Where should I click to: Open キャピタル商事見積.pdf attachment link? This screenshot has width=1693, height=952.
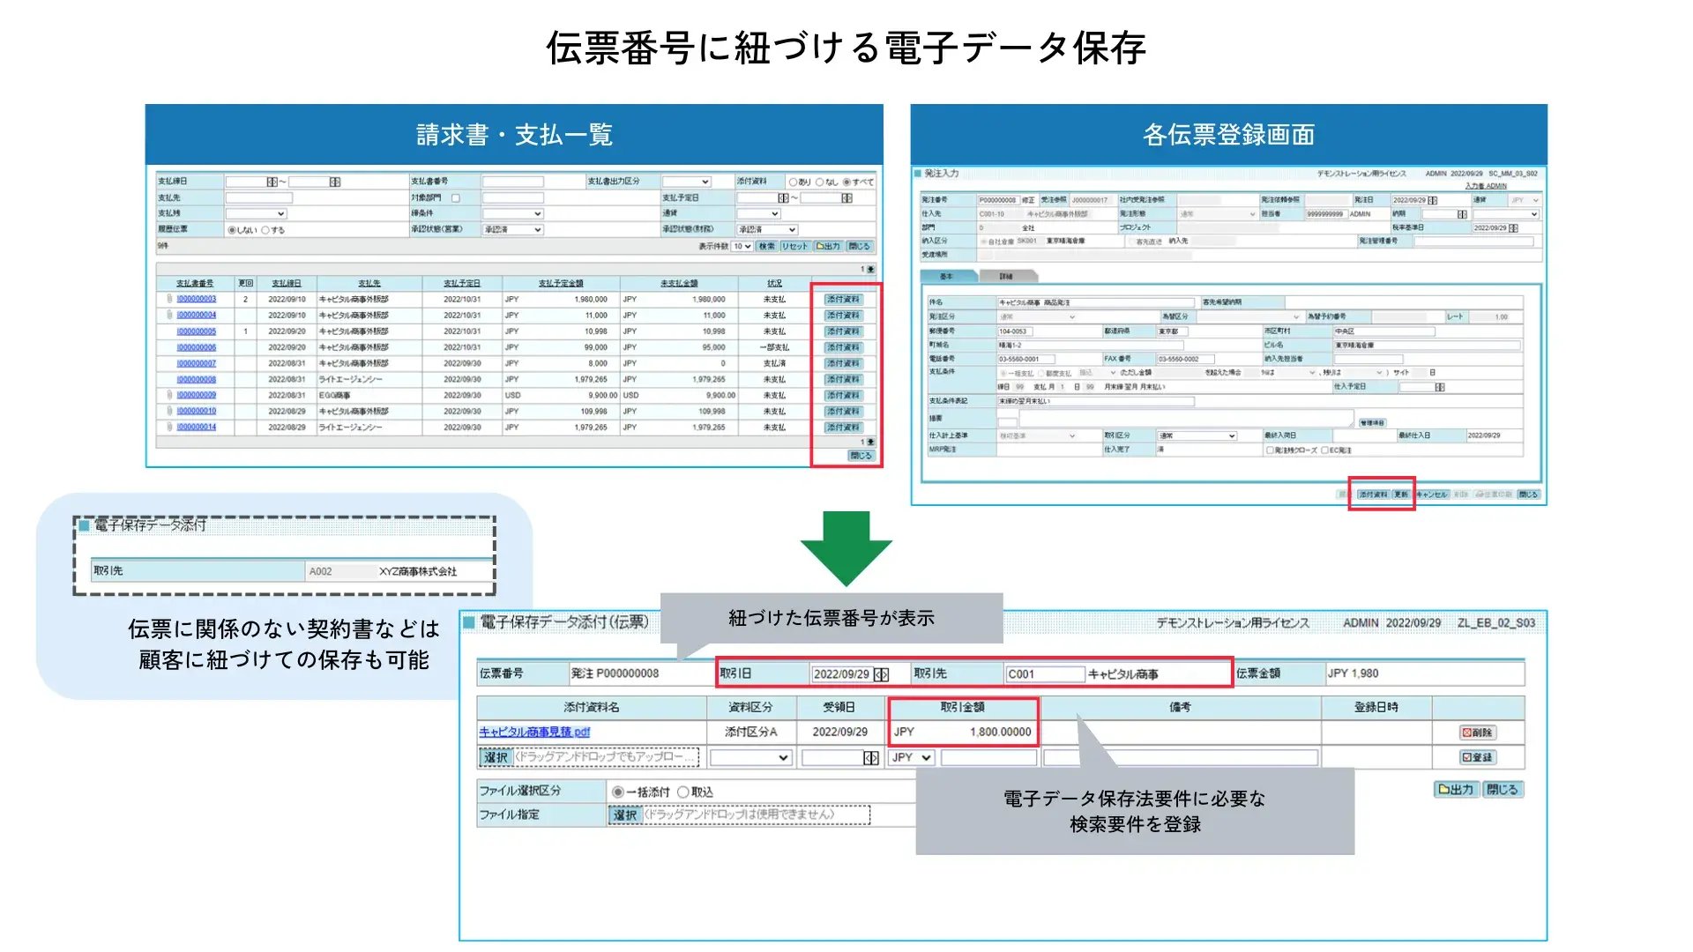click(534, 733)
